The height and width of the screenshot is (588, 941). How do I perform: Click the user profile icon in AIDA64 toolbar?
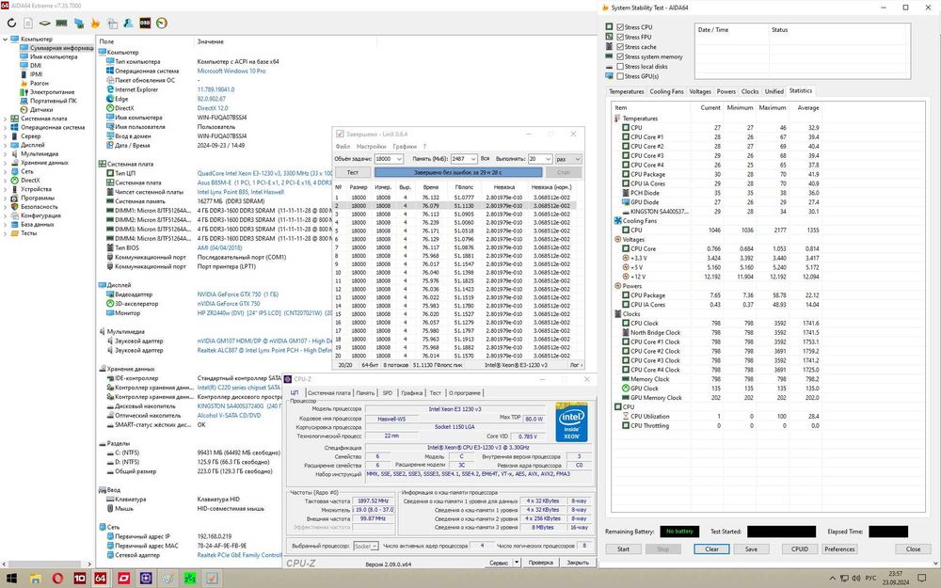tap(128, 24)
